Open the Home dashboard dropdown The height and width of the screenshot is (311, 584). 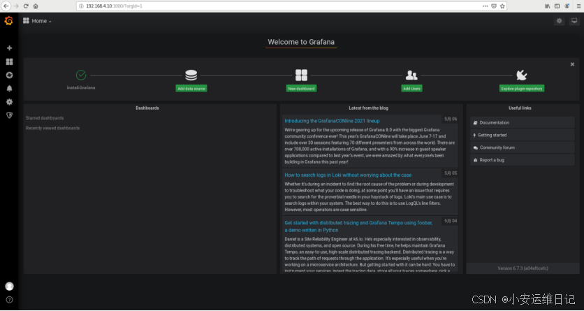pyautogui.click(x=37, y=21)
